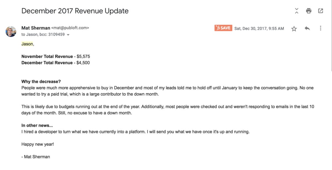Click the 'In other news...' heading
This screenshot has height=170, width=332.
tap(37, 125)
